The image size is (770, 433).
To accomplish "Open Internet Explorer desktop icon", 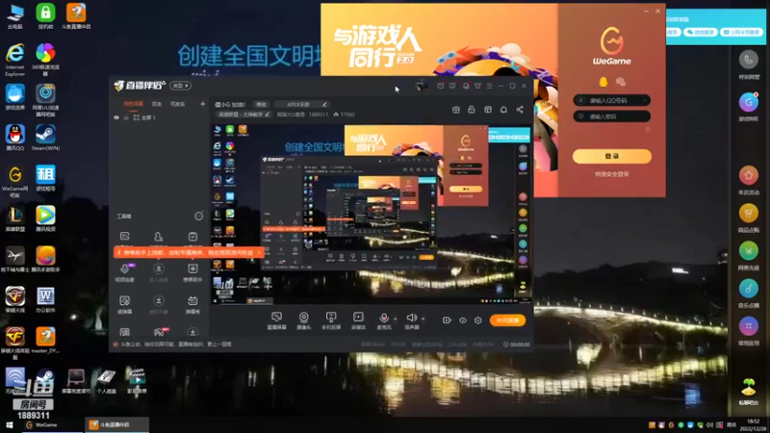I will coord(15,60).
